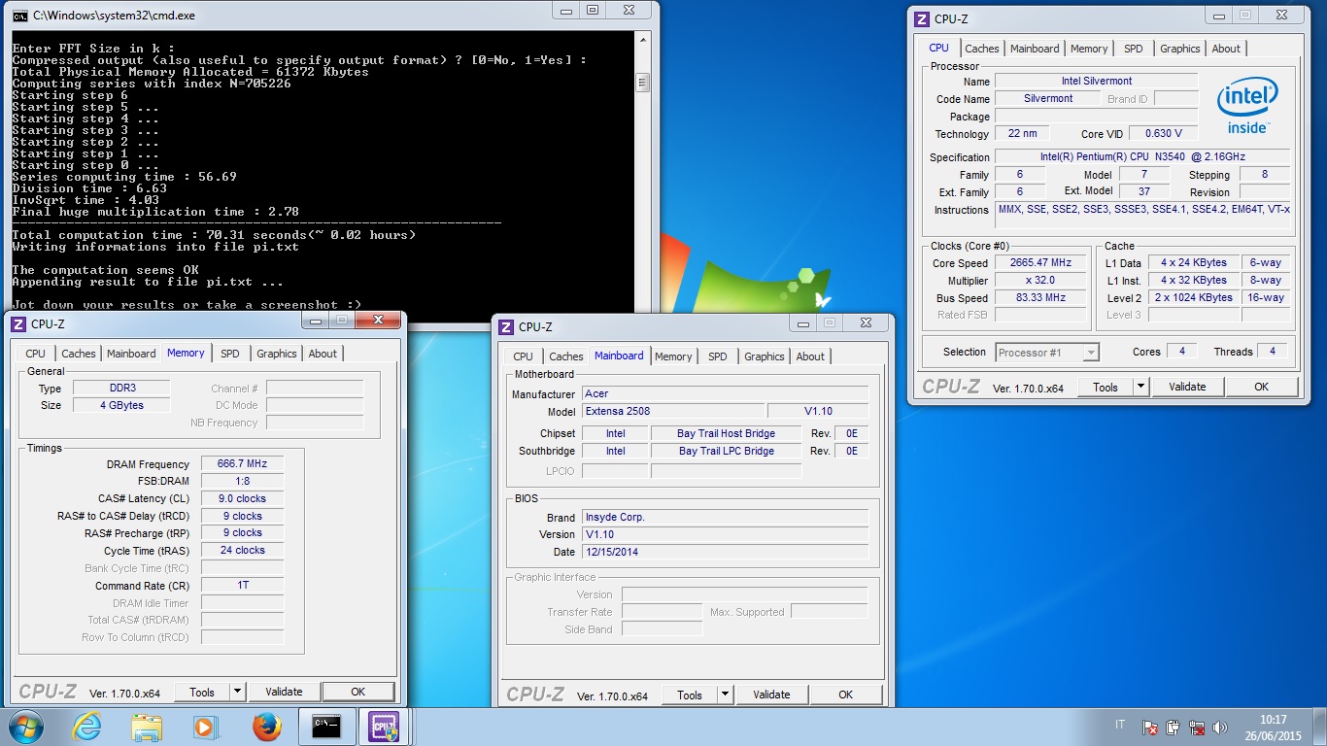Click the CAS# Latency value 9.0 clocks

point(242,498)
